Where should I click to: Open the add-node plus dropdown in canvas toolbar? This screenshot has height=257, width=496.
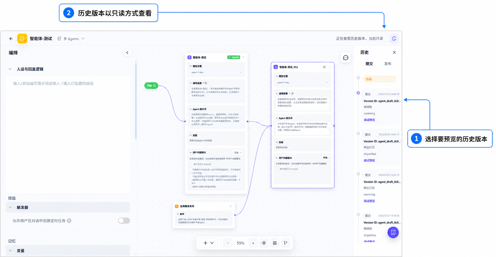(x=208, y=243)
